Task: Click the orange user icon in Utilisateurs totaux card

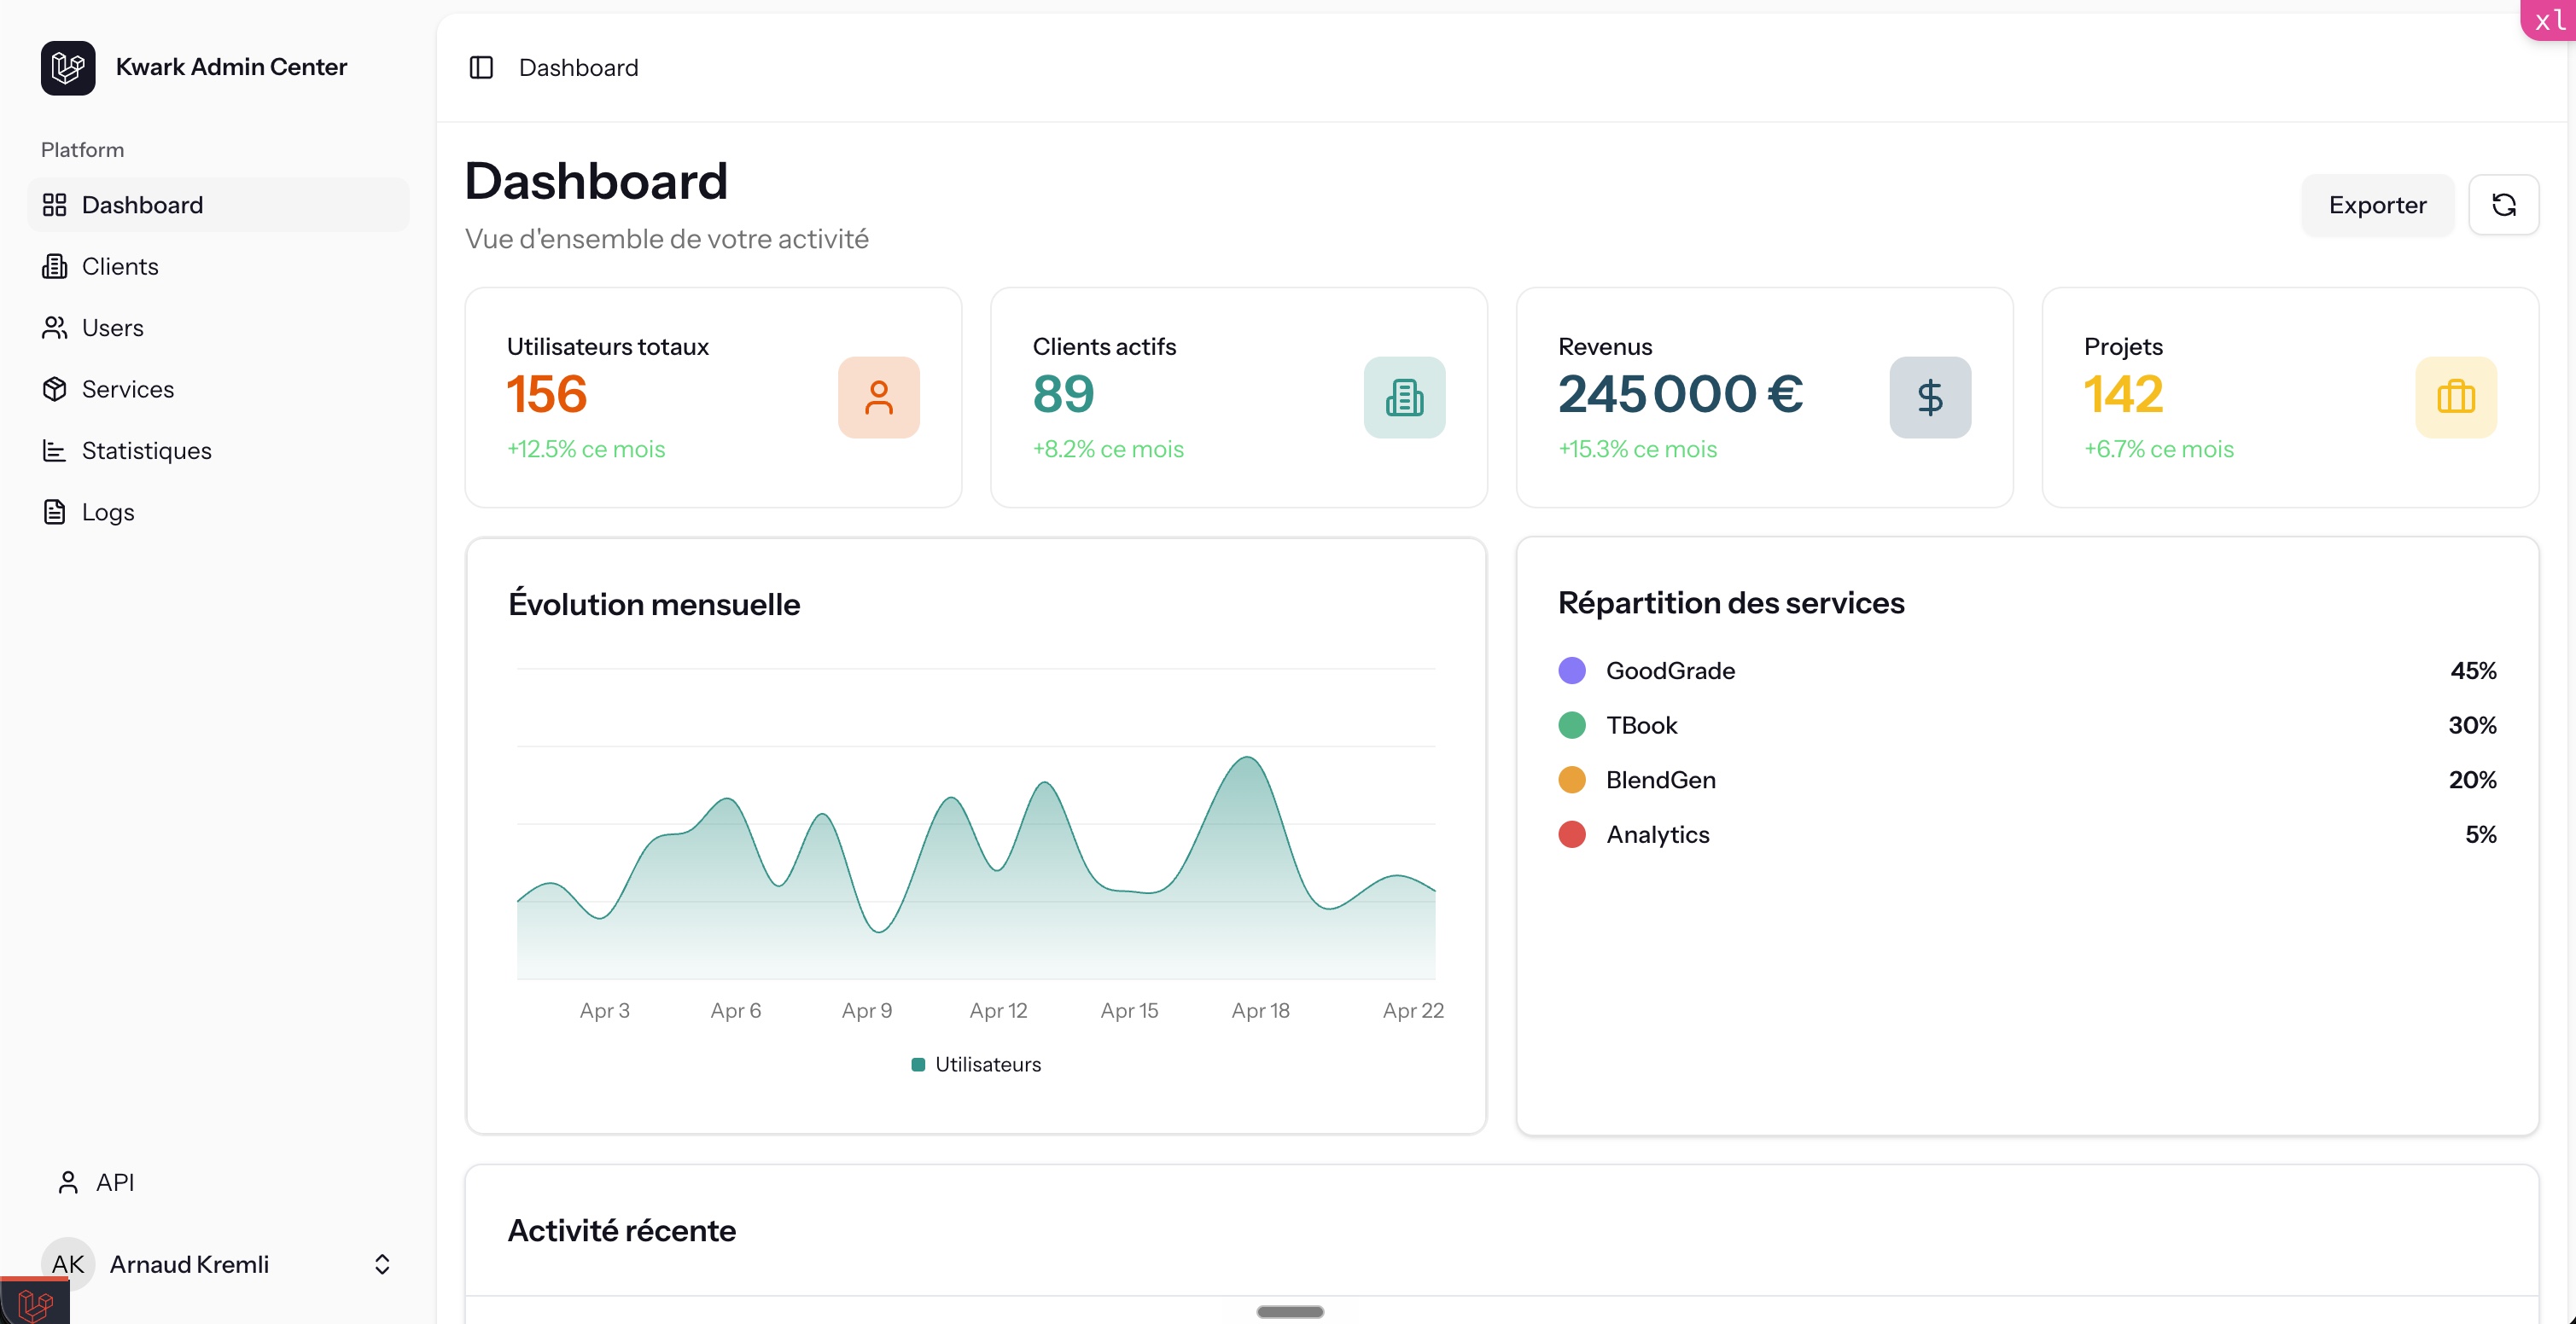Action: pos(878,397)
